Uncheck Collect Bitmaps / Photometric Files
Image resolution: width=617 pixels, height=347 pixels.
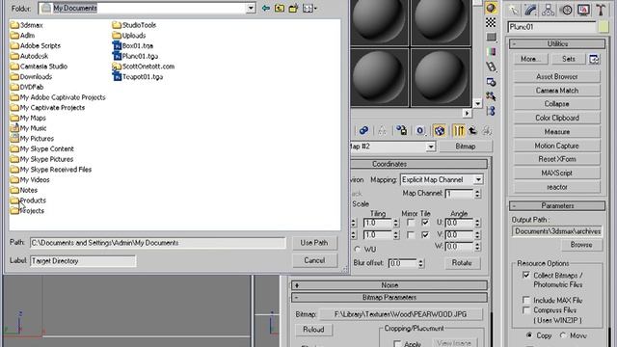pos(526,275)
